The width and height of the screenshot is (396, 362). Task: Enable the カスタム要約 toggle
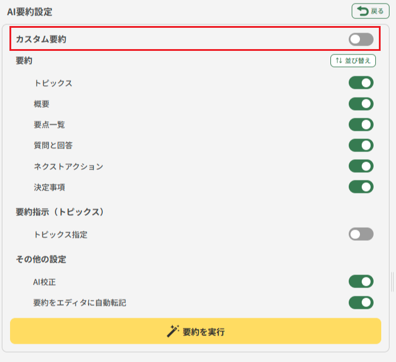coord(361,40)
